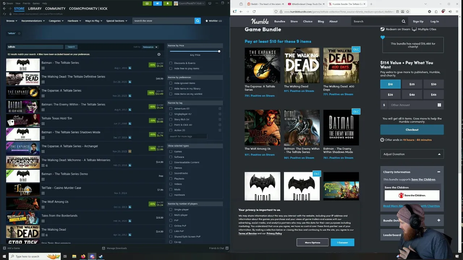463x260 pixels.
Task: Open Firefox from the taskbar
Action: pos(83,256)
